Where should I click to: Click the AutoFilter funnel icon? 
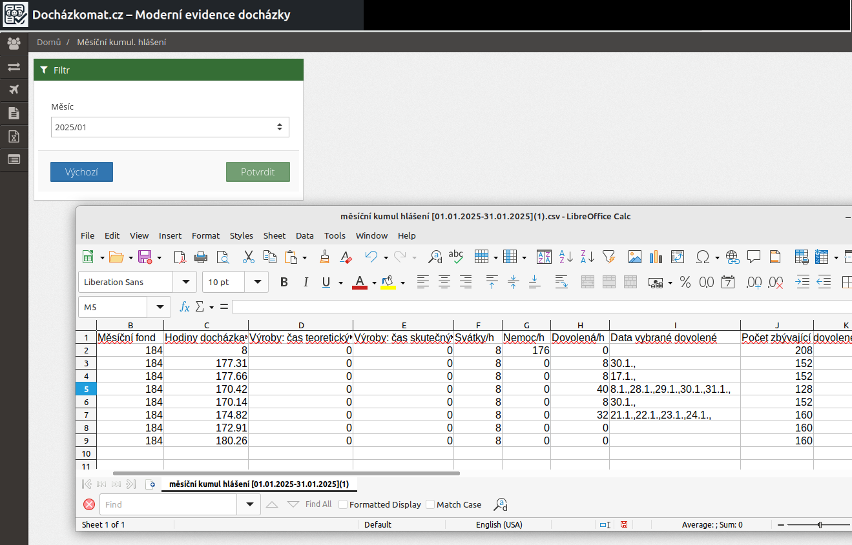coord(608,257)
